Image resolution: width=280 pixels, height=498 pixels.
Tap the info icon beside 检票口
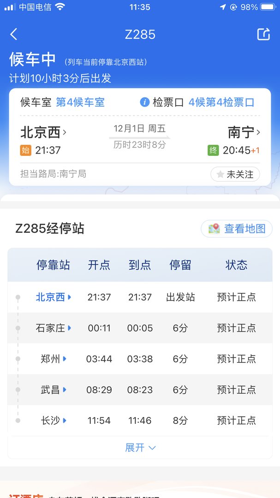[x=145, y=102]
